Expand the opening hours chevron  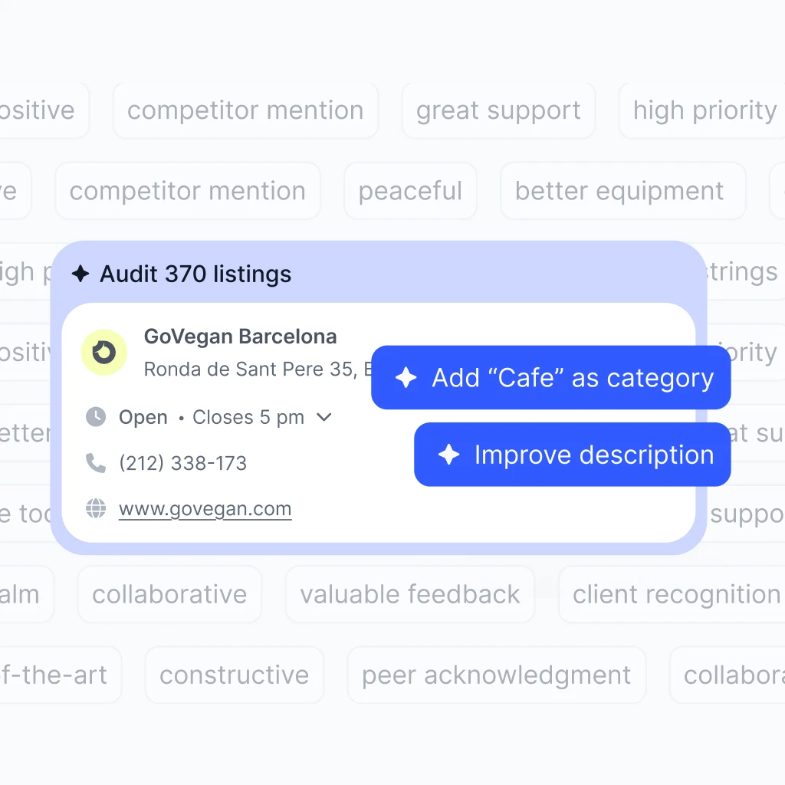click(324, 417)
